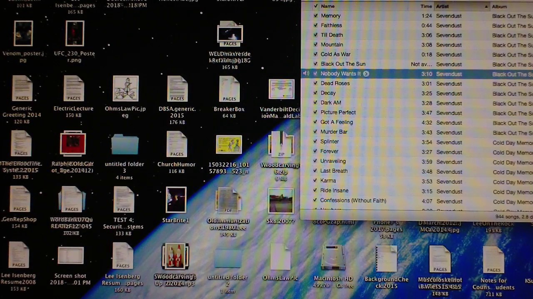Image resolution: width=533 pixels, height=299 pixels.
Task: Select the Endocrine System 2015 Pages file
Action: [21, 144]
